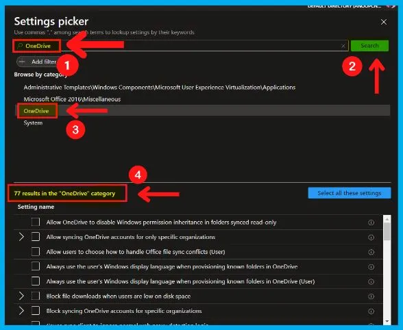Click the search magnifier icon

pyautogui.click(x=19, y=46)
